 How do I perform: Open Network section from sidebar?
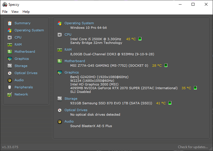click(21, 94)
